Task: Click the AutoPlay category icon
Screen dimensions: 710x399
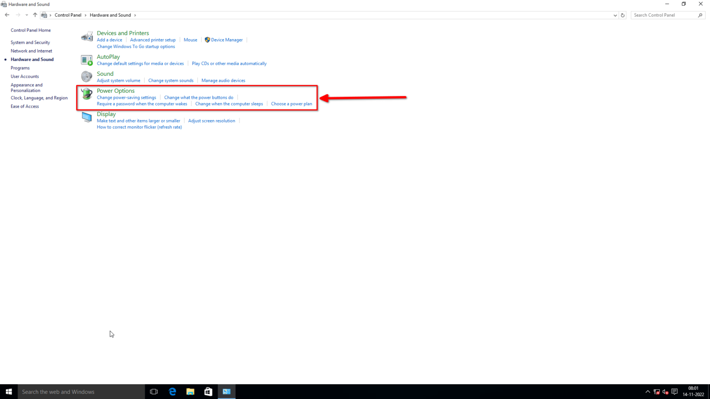Action: [x=87, y=60]
